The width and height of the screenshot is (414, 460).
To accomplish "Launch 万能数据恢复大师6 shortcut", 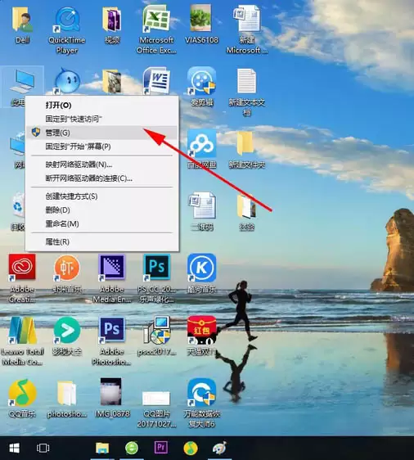I will click(x=202, y=393).
